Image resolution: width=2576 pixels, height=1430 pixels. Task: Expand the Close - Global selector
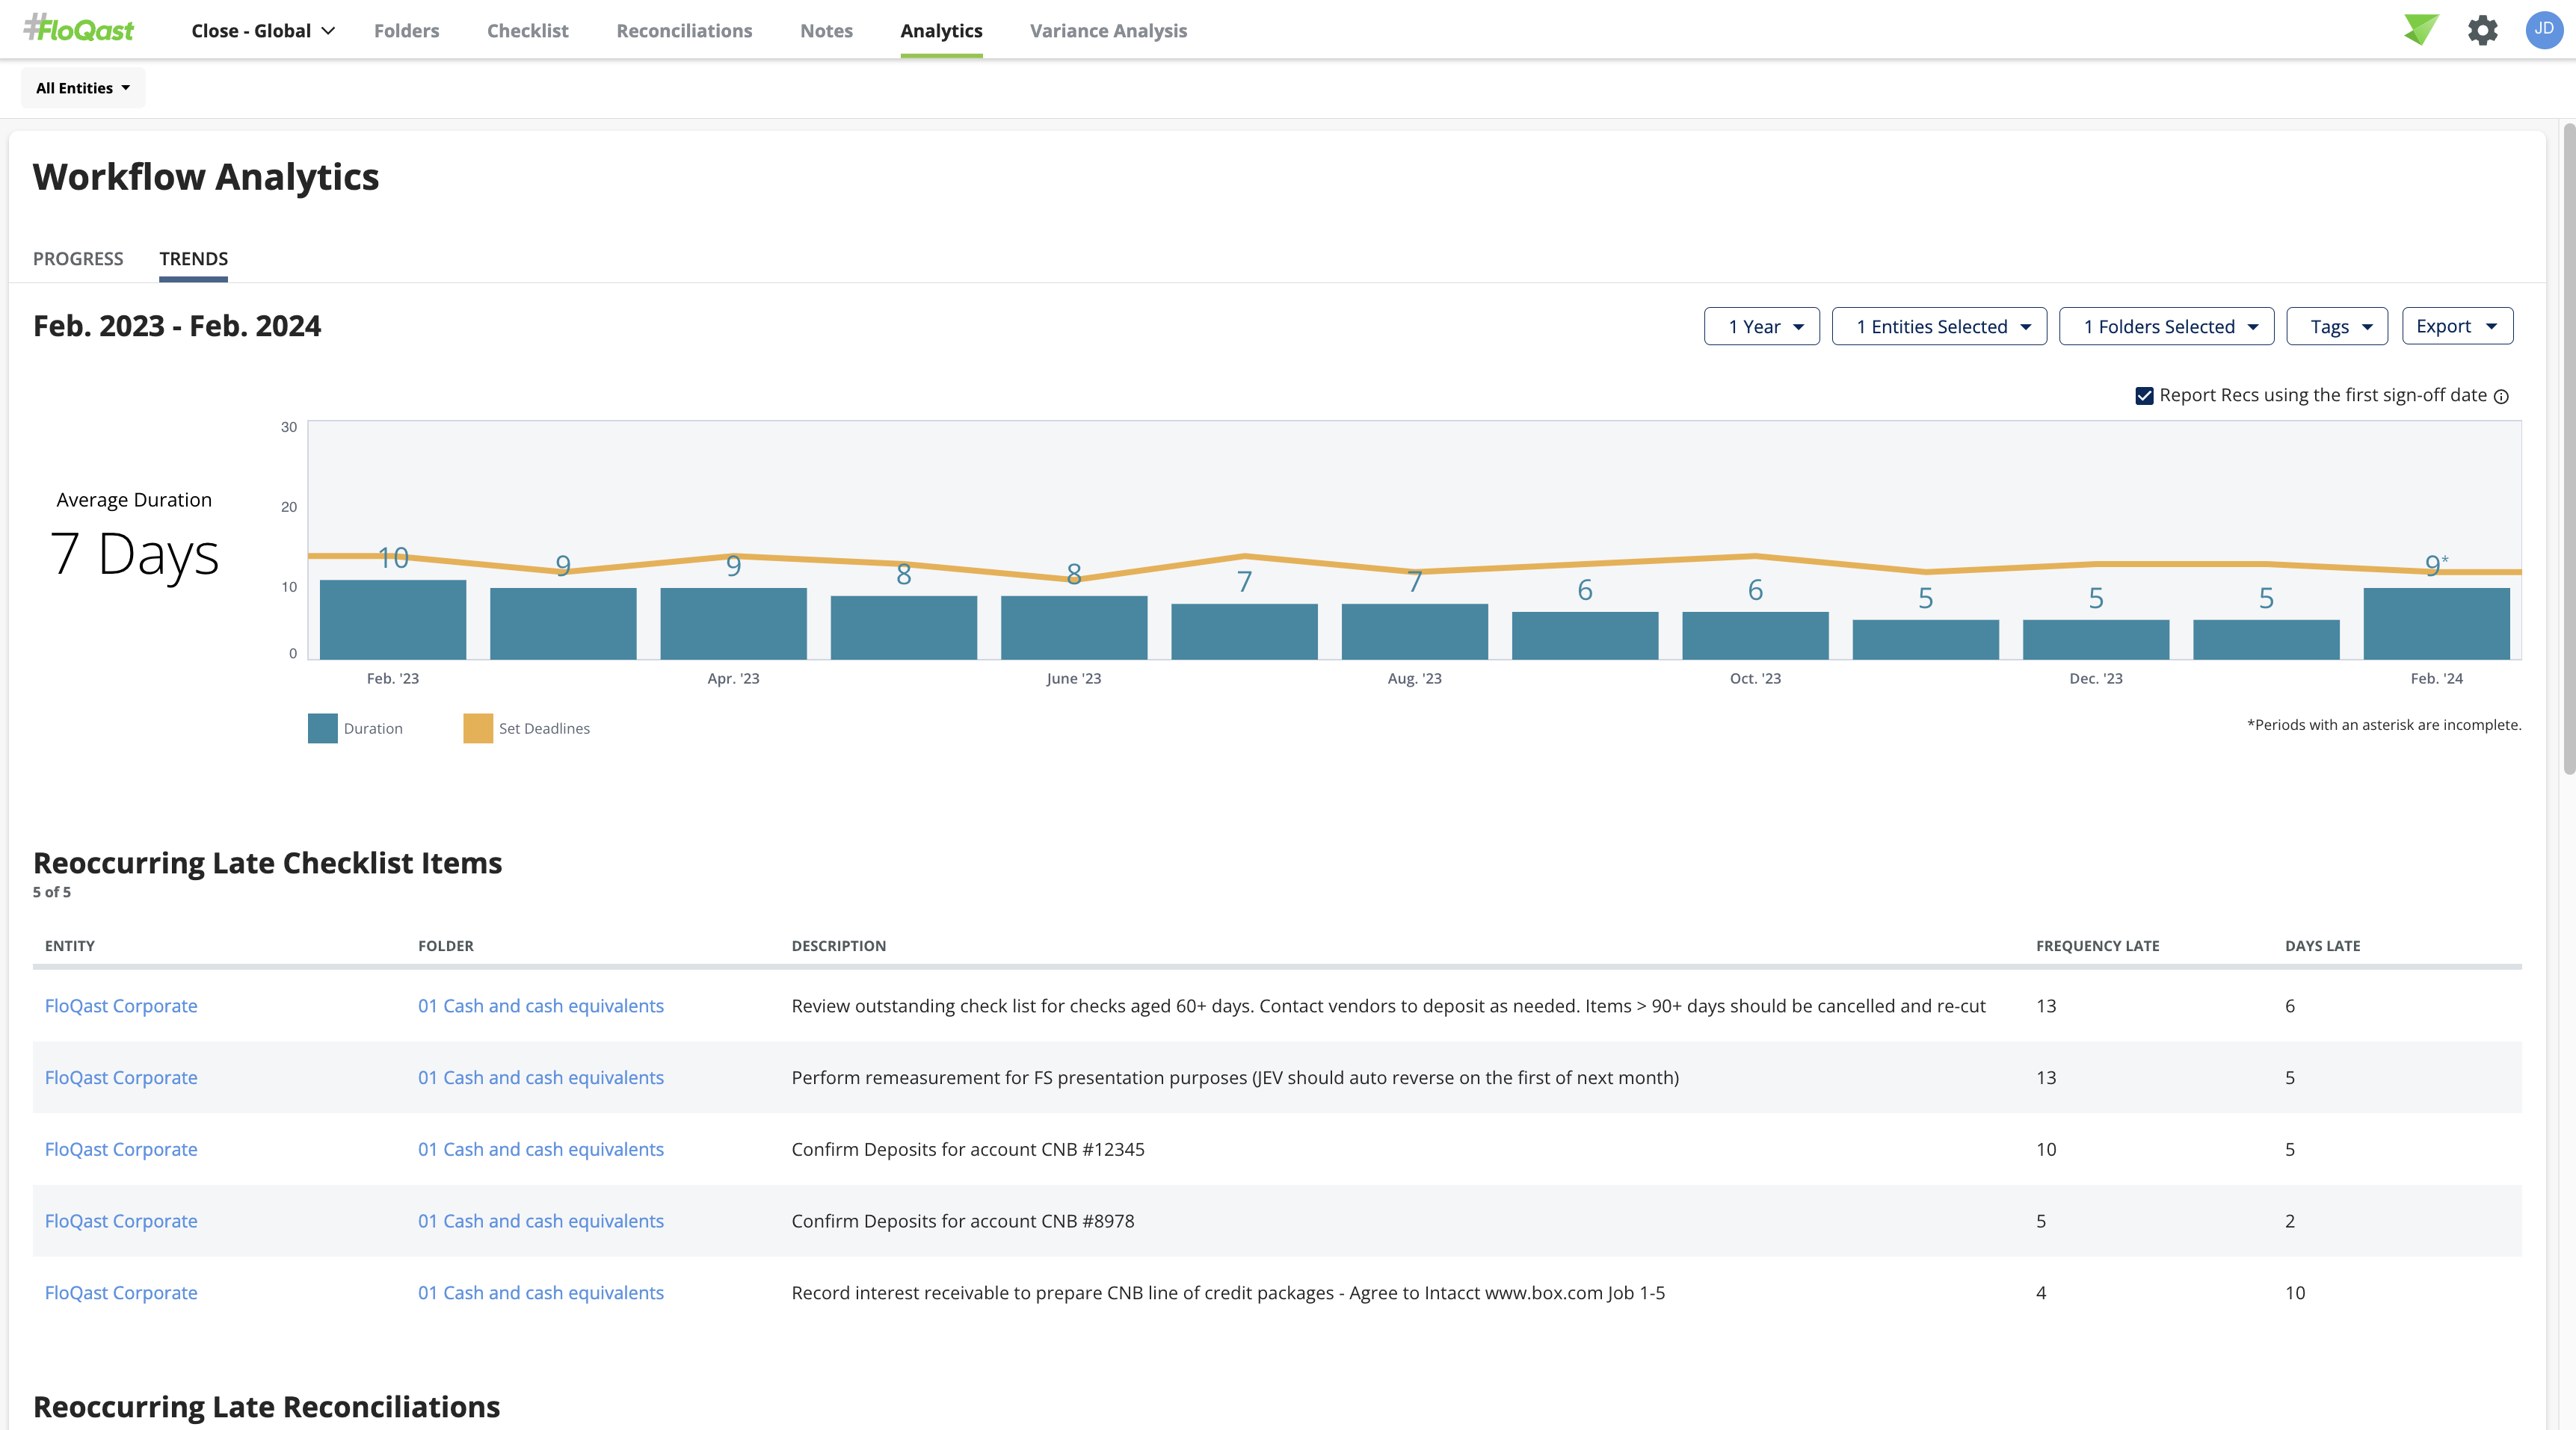click(263, 31)
